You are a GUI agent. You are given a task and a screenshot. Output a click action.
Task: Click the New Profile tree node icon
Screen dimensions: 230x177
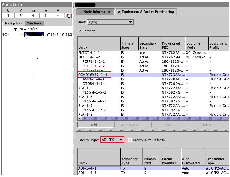(x=15, y=29)
